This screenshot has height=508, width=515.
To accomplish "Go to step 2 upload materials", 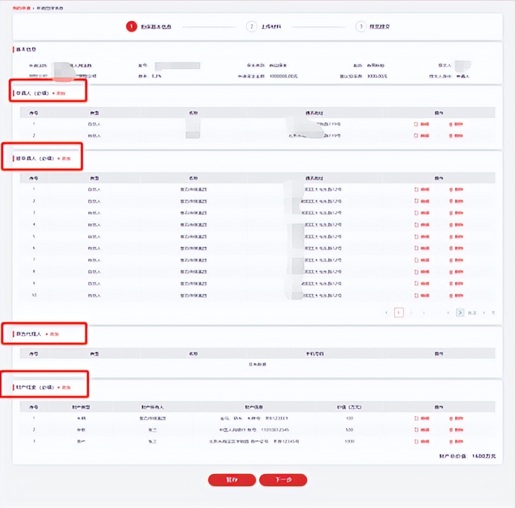I will [265, 27].
